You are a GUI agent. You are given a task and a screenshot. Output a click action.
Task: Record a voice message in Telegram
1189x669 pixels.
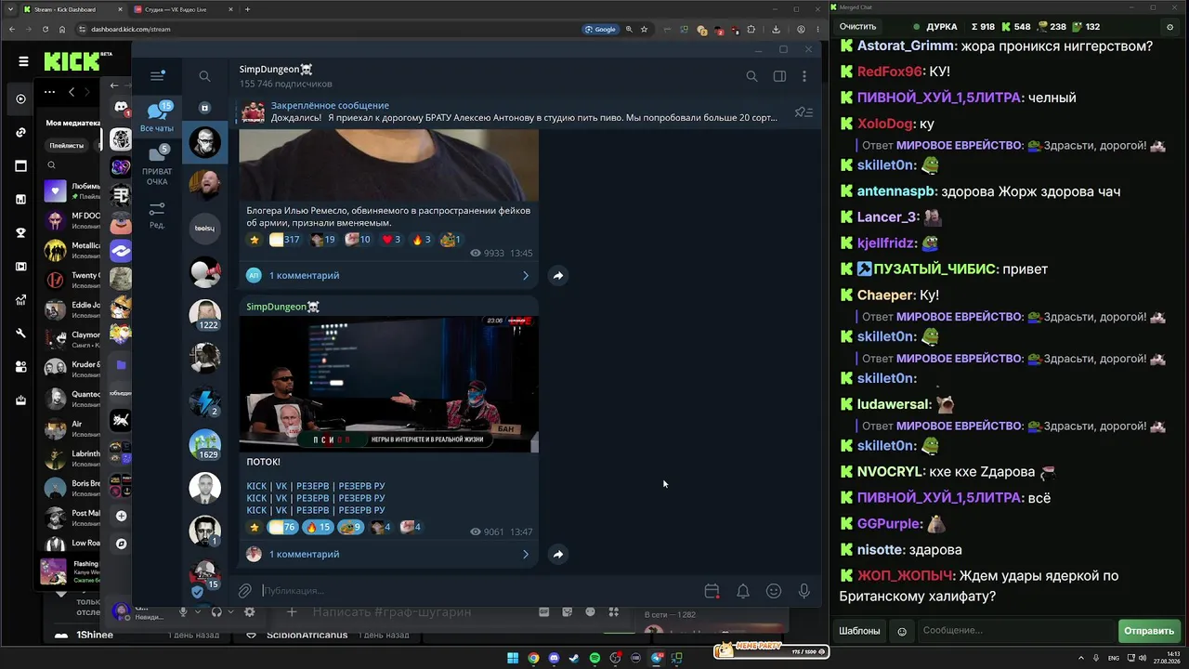pos(804,591)
